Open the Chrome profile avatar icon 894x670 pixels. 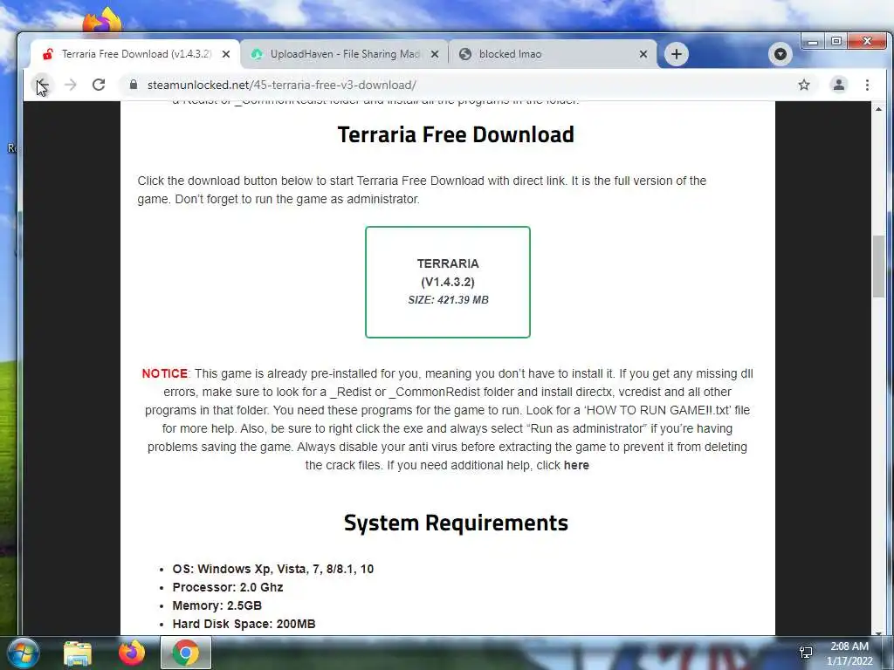click(839, 85)
